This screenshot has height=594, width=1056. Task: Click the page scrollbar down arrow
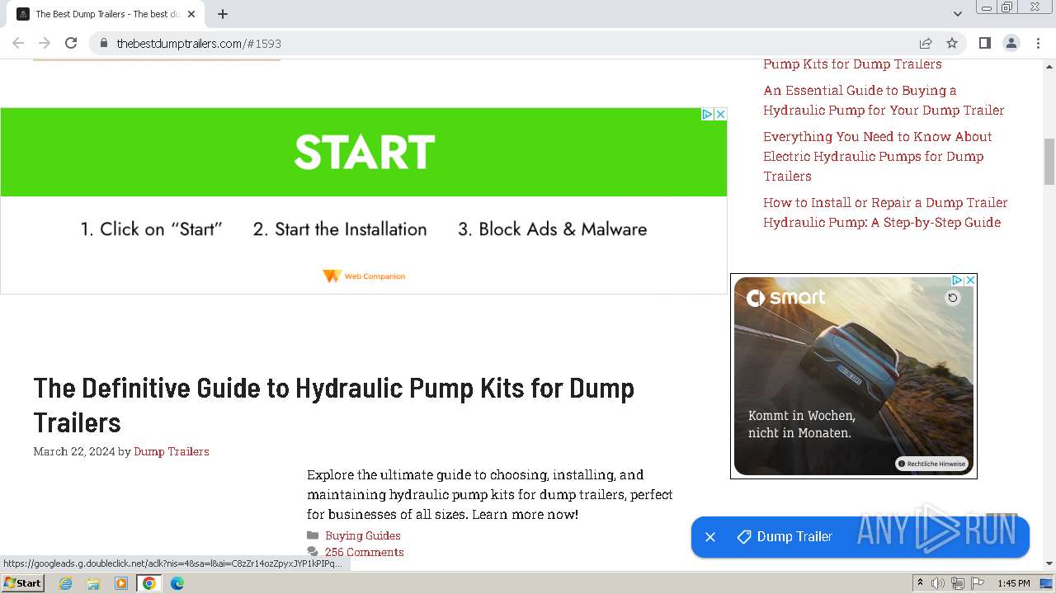pos(1049,564)
